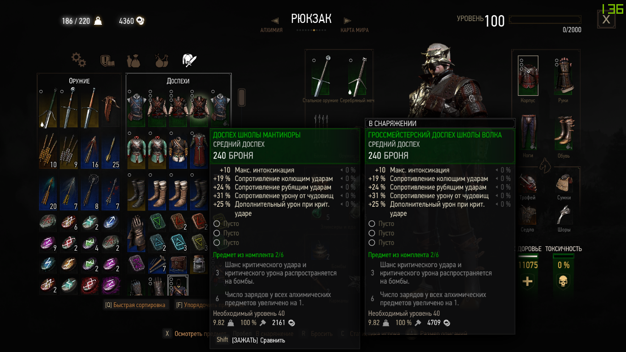Click the toxicity skull icon
This screenshot has width=626, height=352.
pos(563,281)
